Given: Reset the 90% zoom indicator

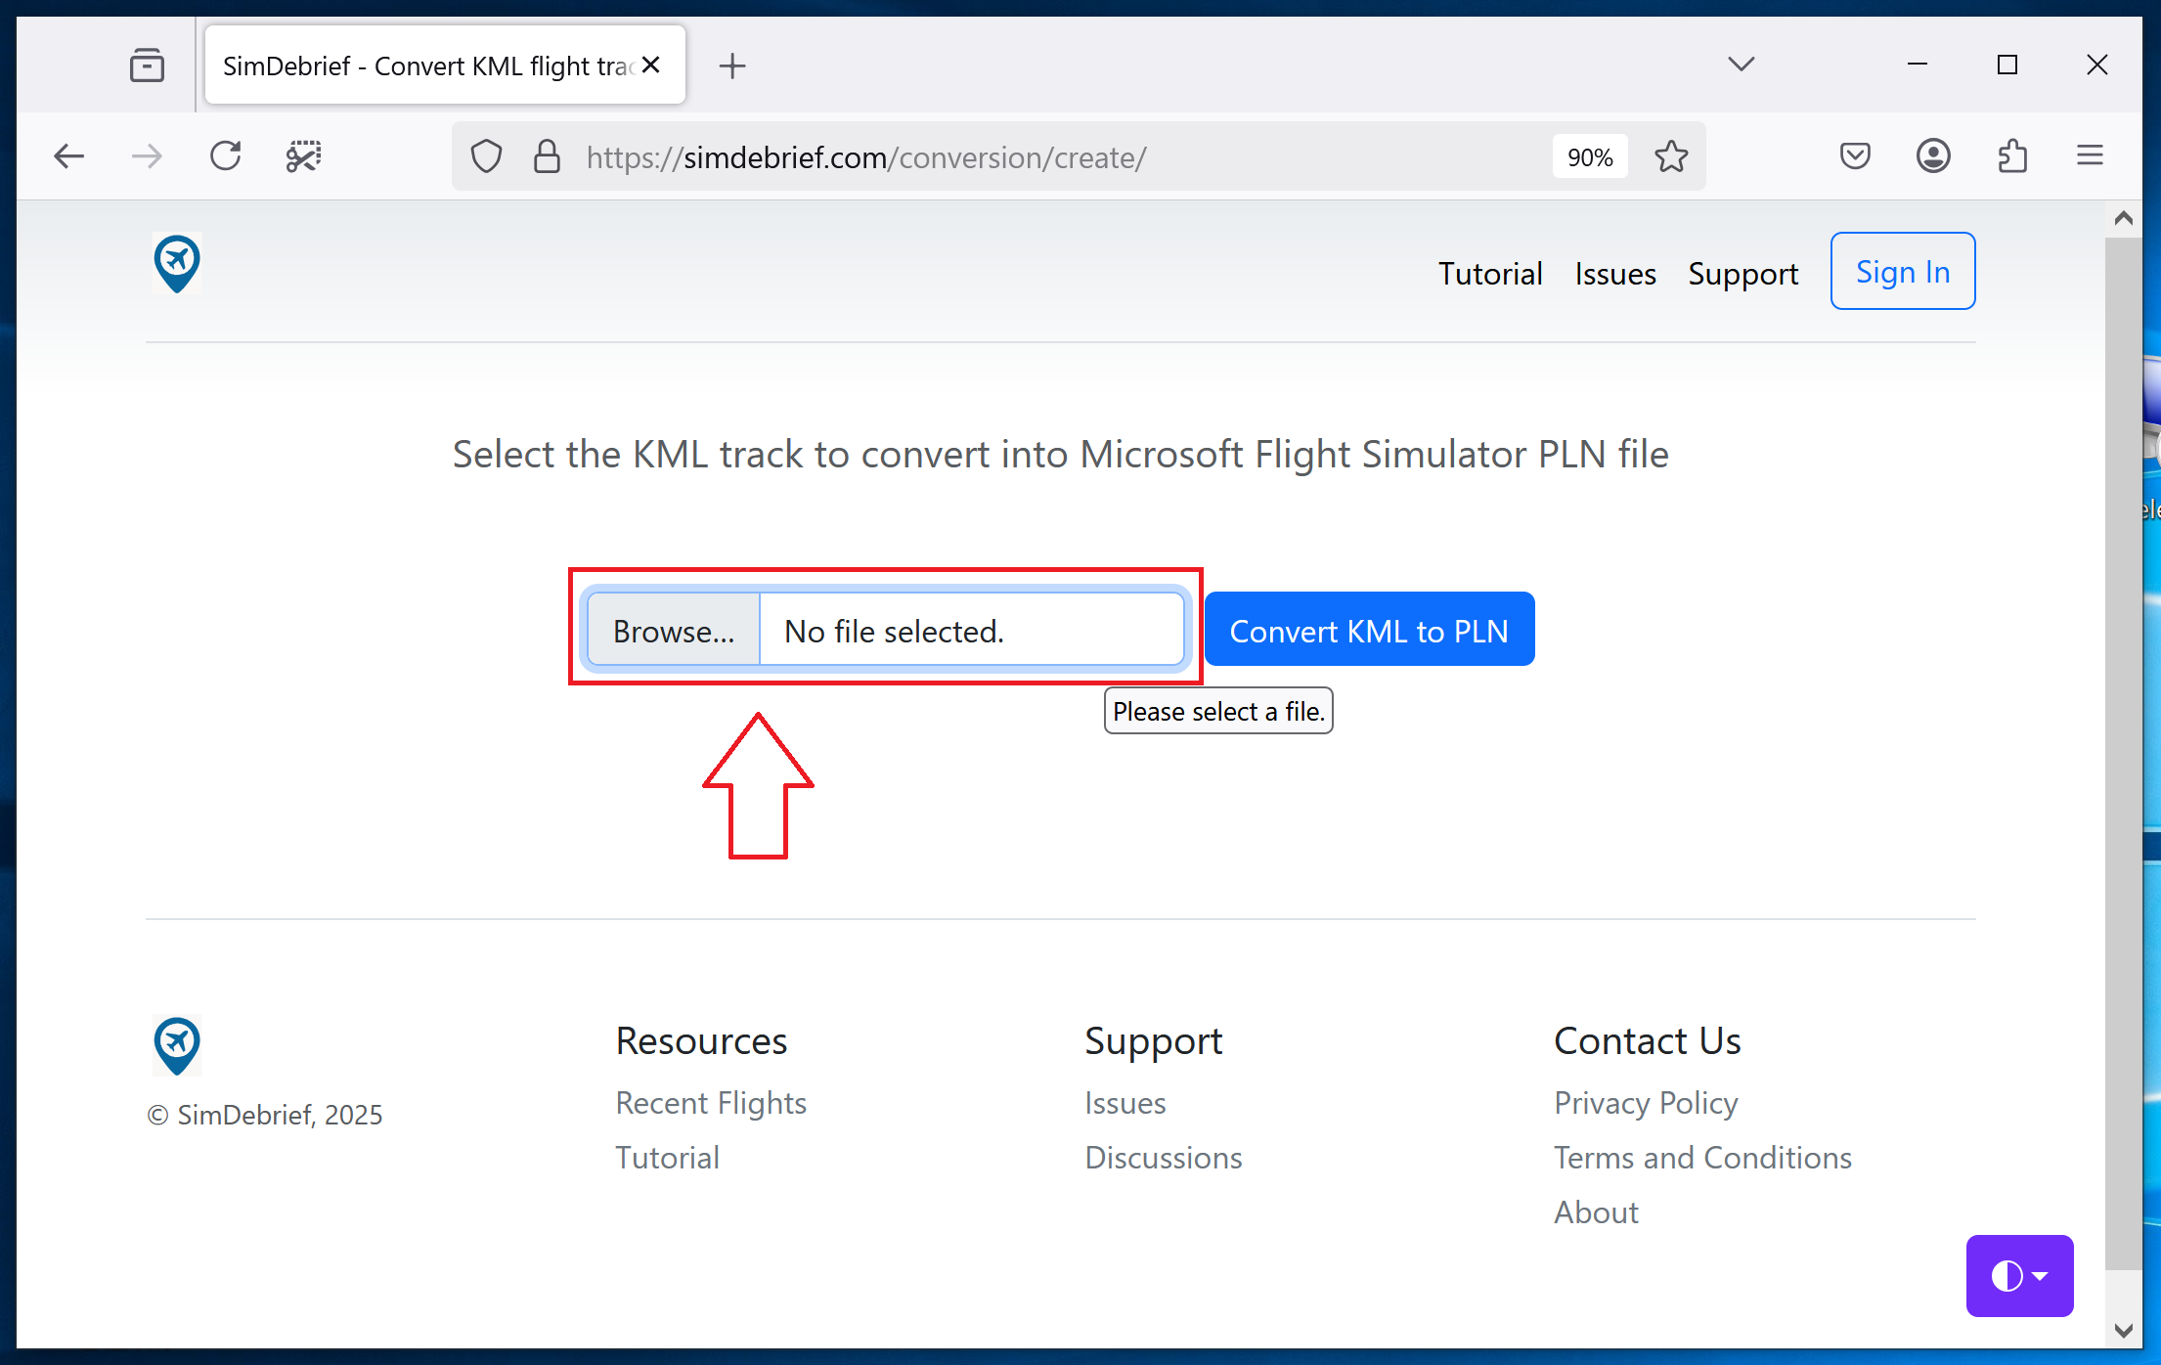Looking at the screenshot, I should pyautogui.click(x=1590, y=156).
